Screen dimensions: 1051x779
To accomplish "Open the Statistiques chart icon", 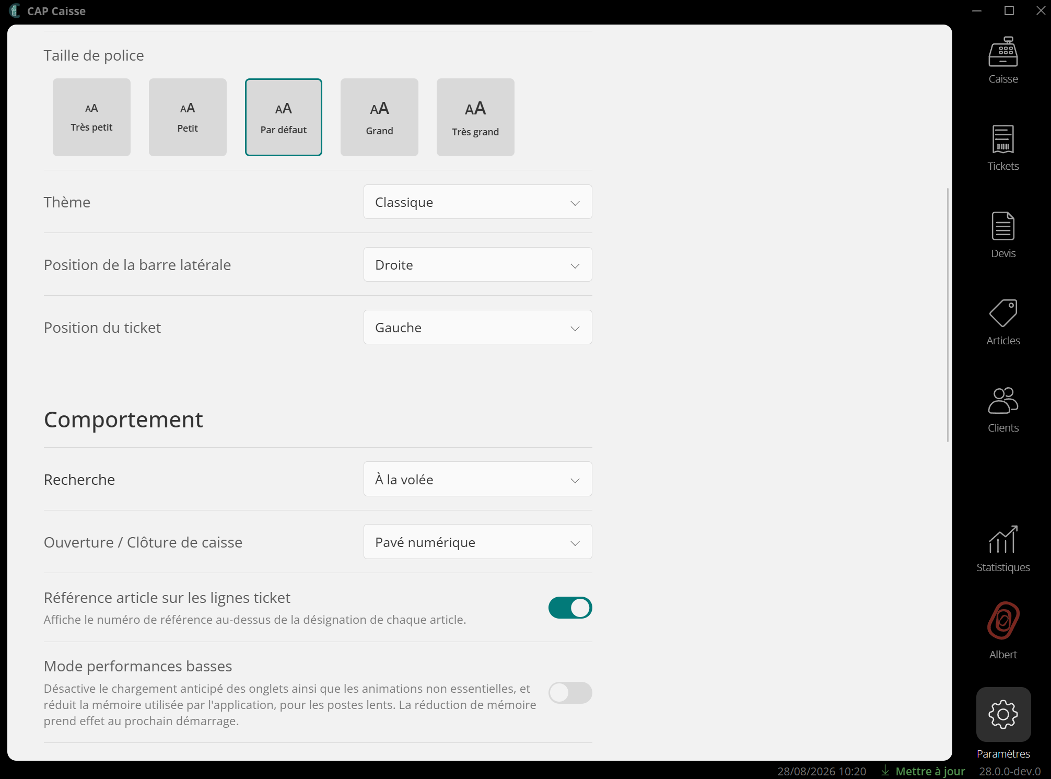I will 1003,540.
